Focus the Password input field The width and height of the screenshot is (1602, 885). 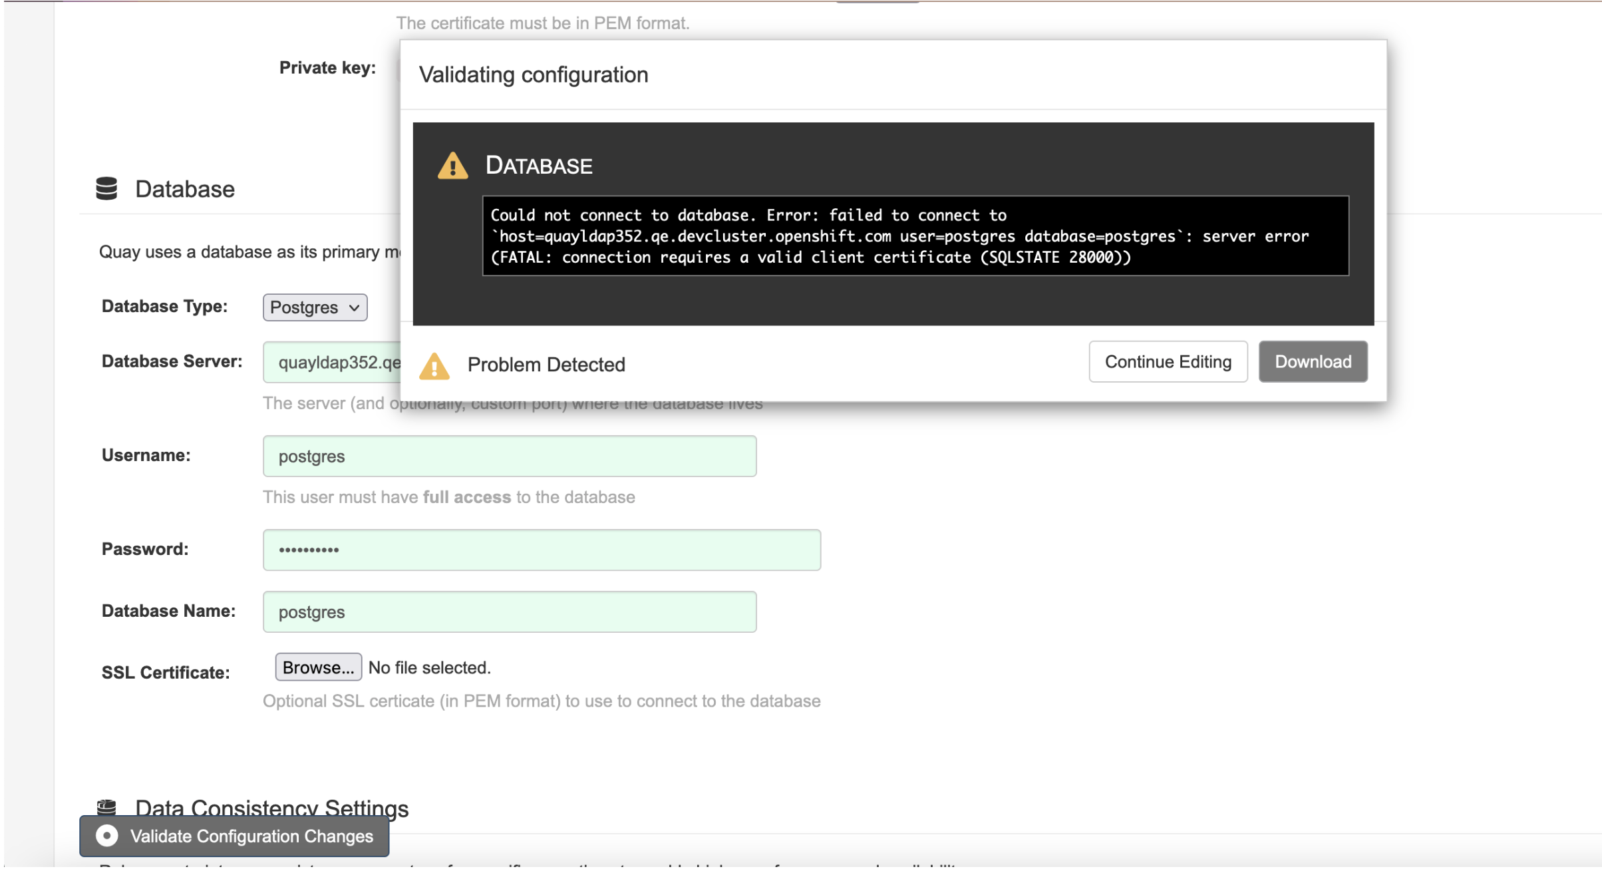pos(542,550)
